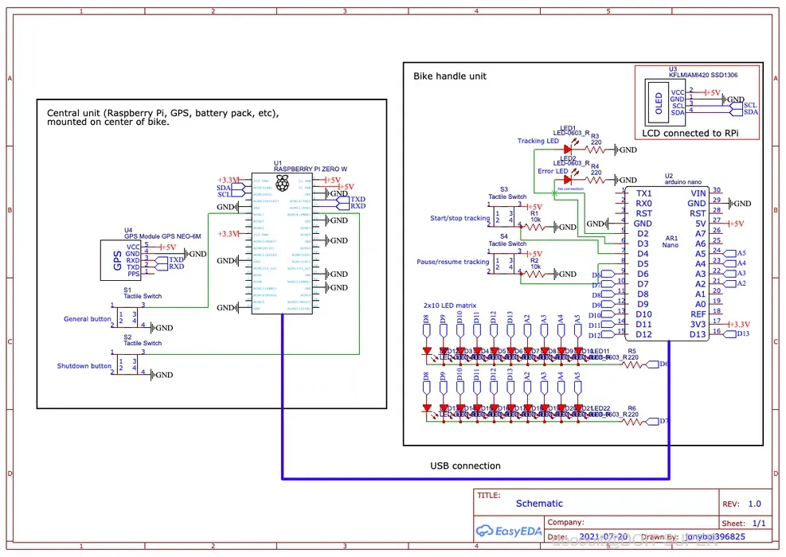The width and height of the screenshot is (786, 557).
Task: Select the TXD net port right of Raspberry Pi
Action: [x=350, y=200]
